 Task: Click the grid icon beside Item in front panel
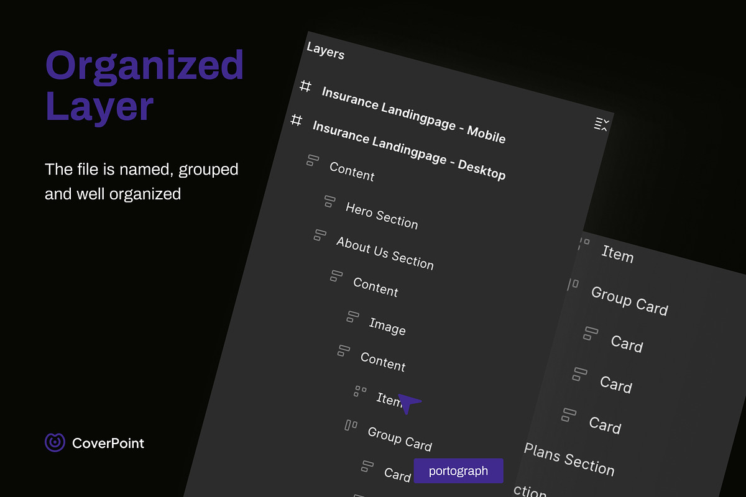361,391
